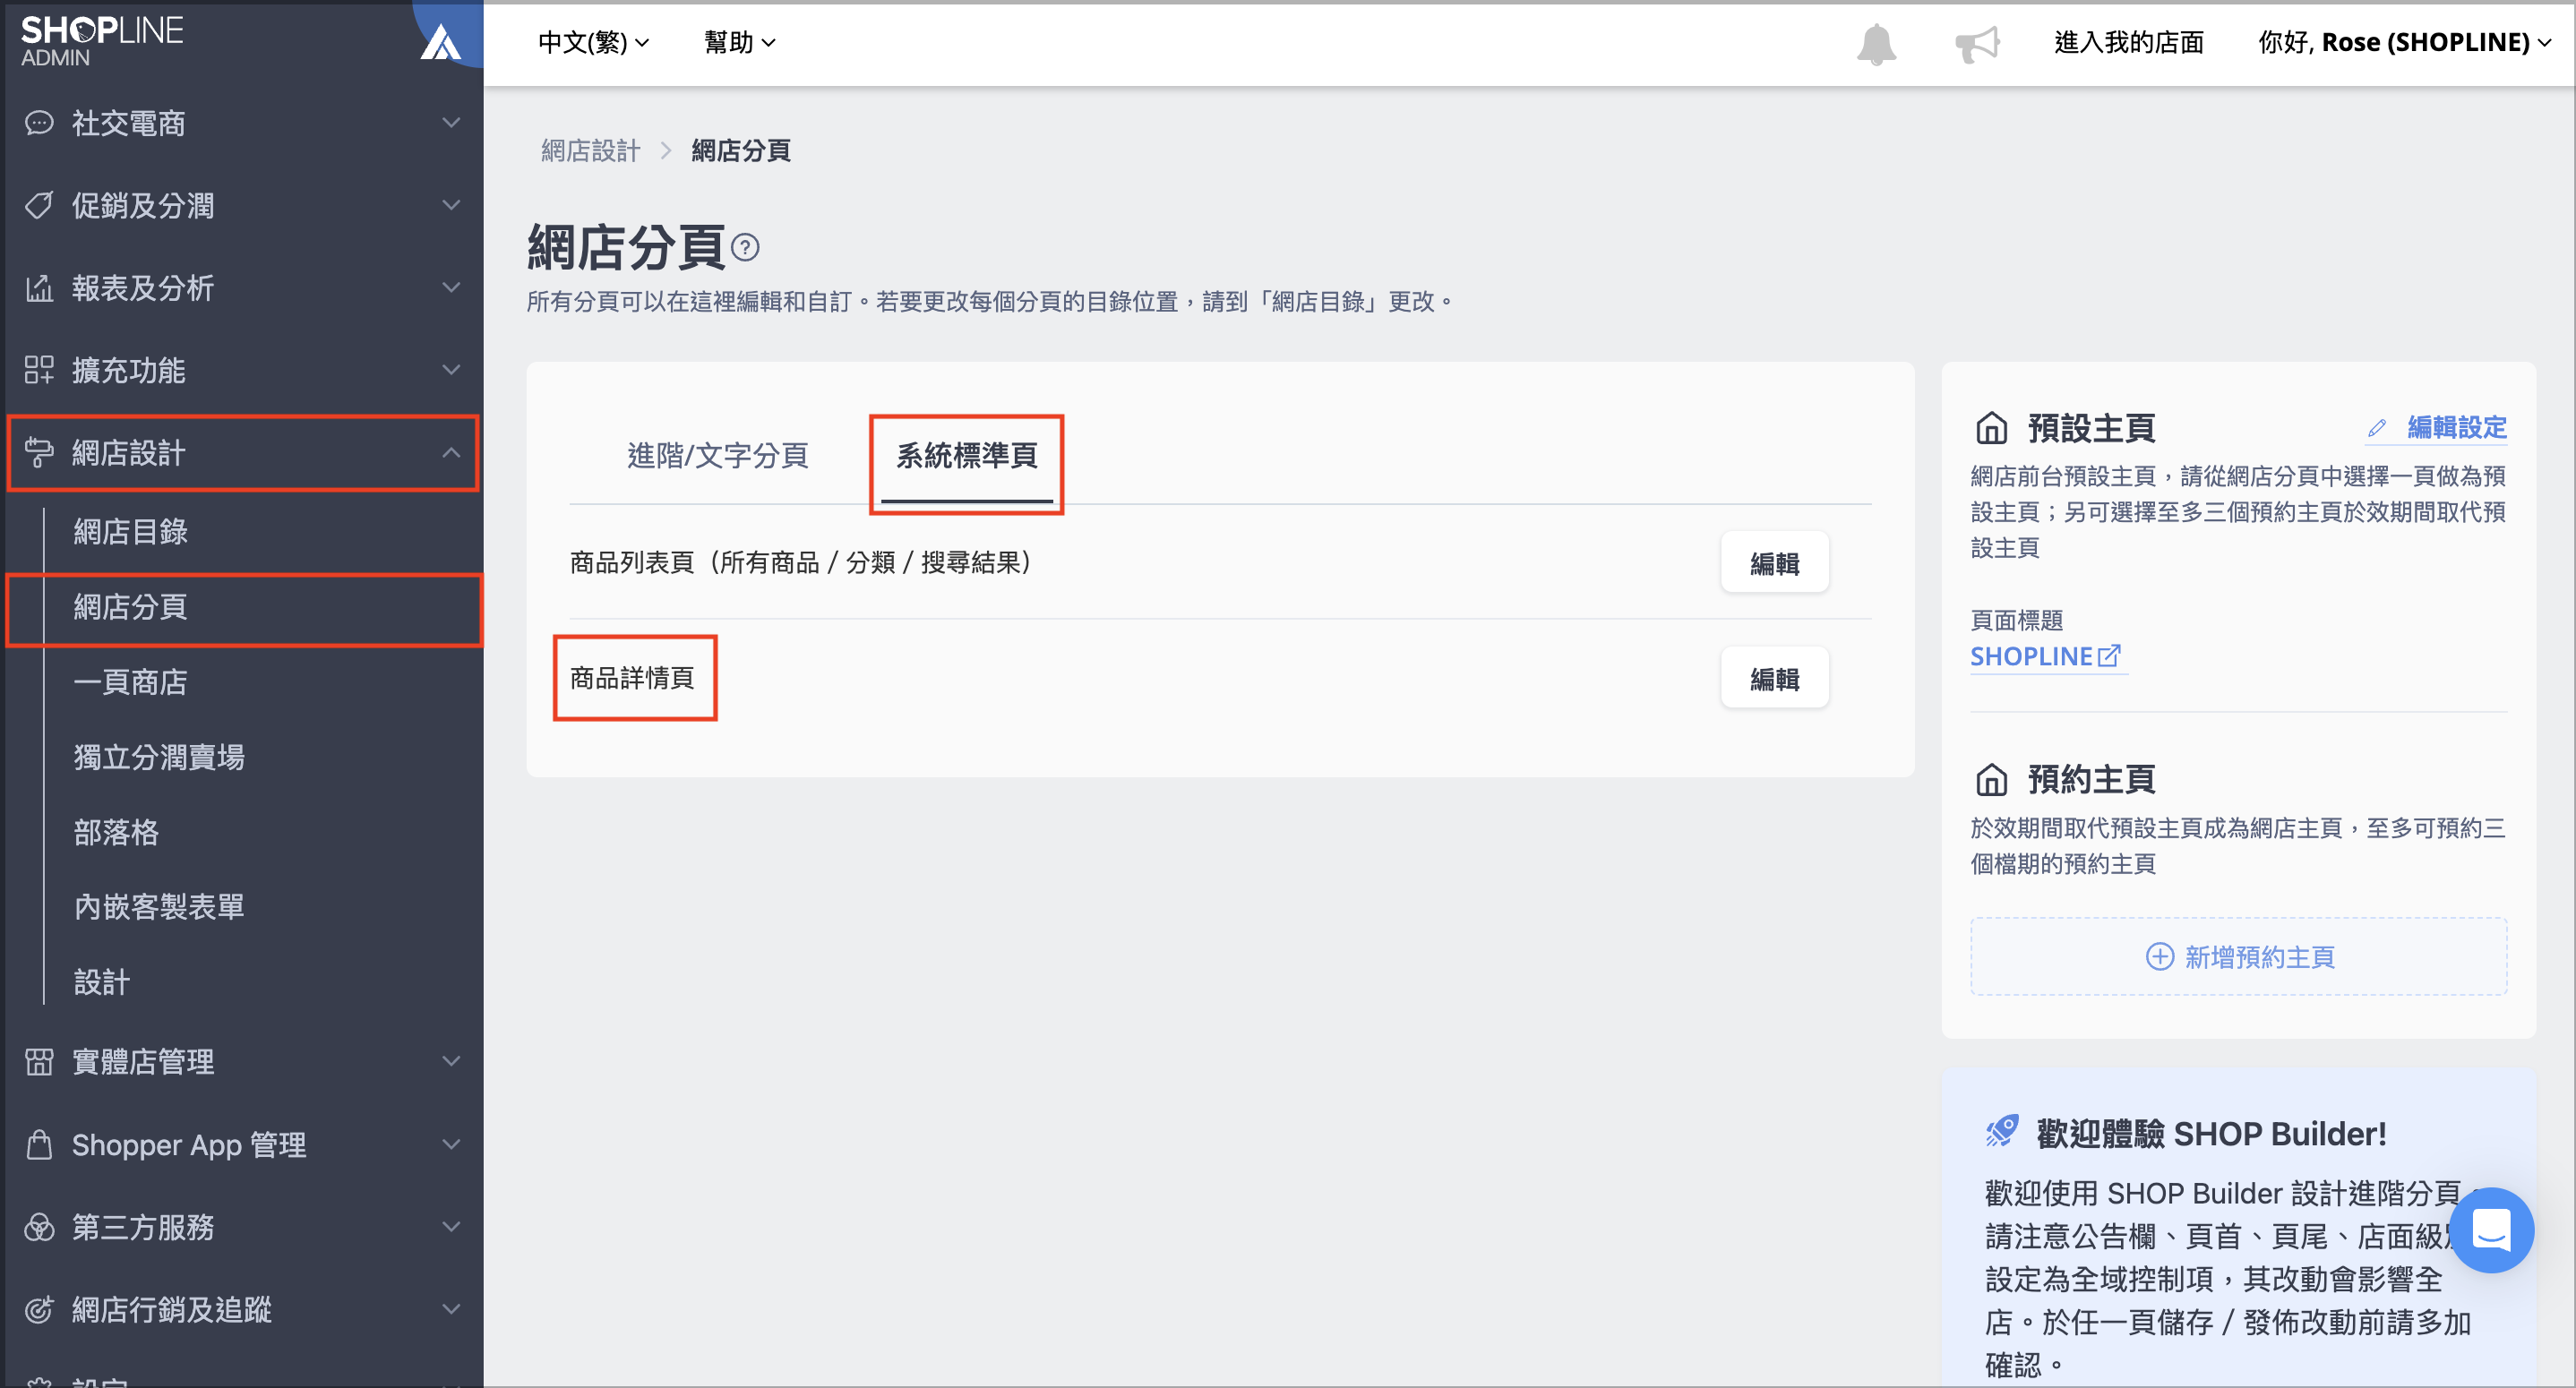
Task: Click the pencil icon next to 編輯設定
Action: [2377, 428]
